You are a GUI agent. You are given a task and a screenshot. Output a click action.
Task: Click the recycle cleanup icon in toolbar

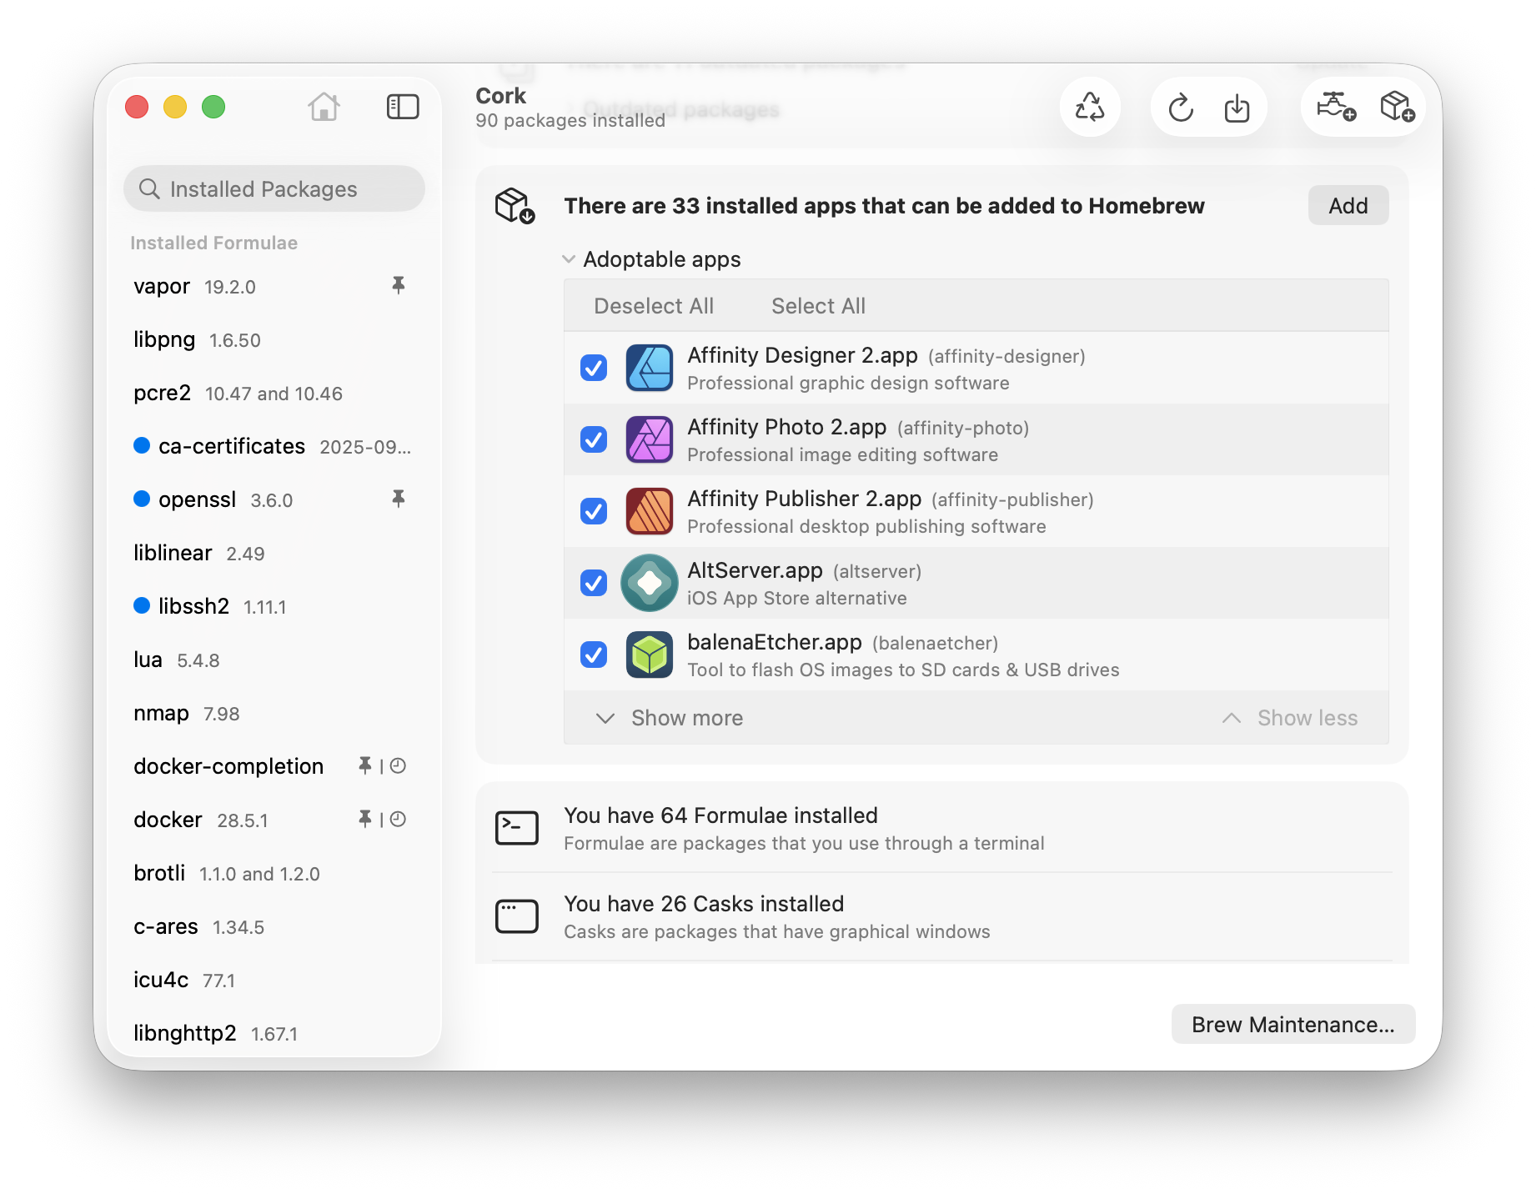[1089, 108]
